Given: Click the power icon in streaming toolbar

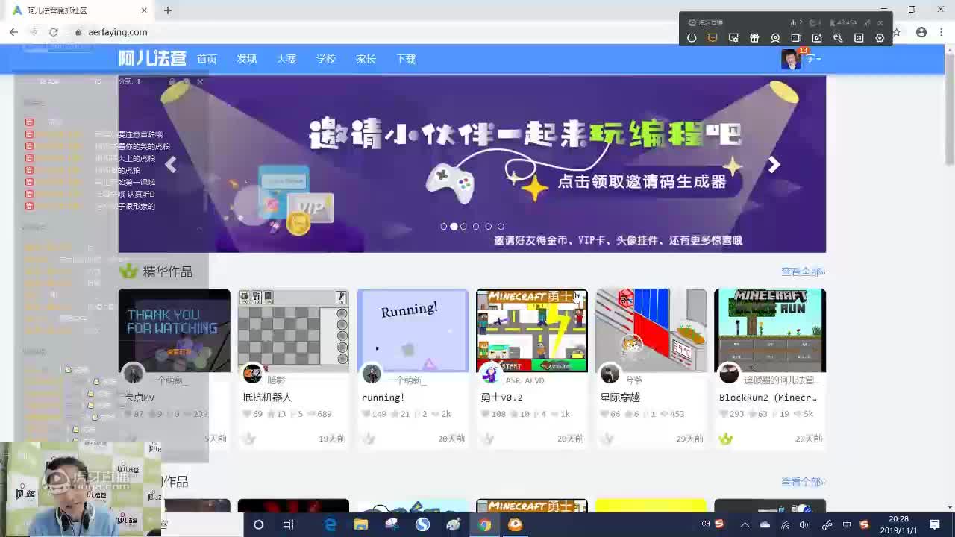Looking at the screenshot, I should (692, 38).
